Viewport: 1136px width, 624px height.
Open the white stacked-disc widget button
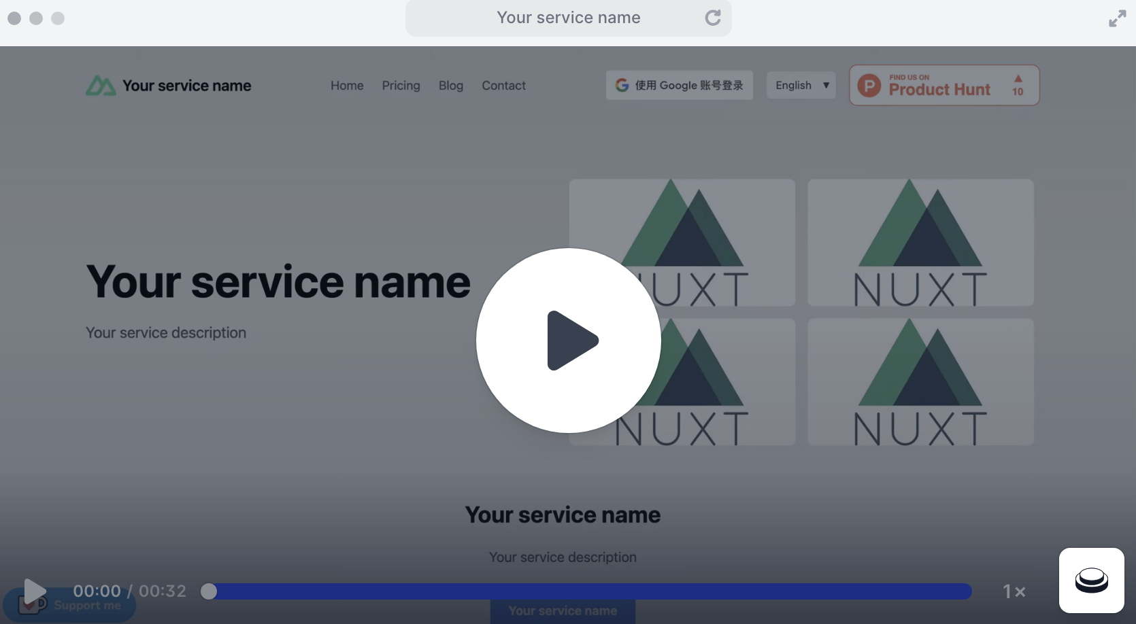[1092, 580]
